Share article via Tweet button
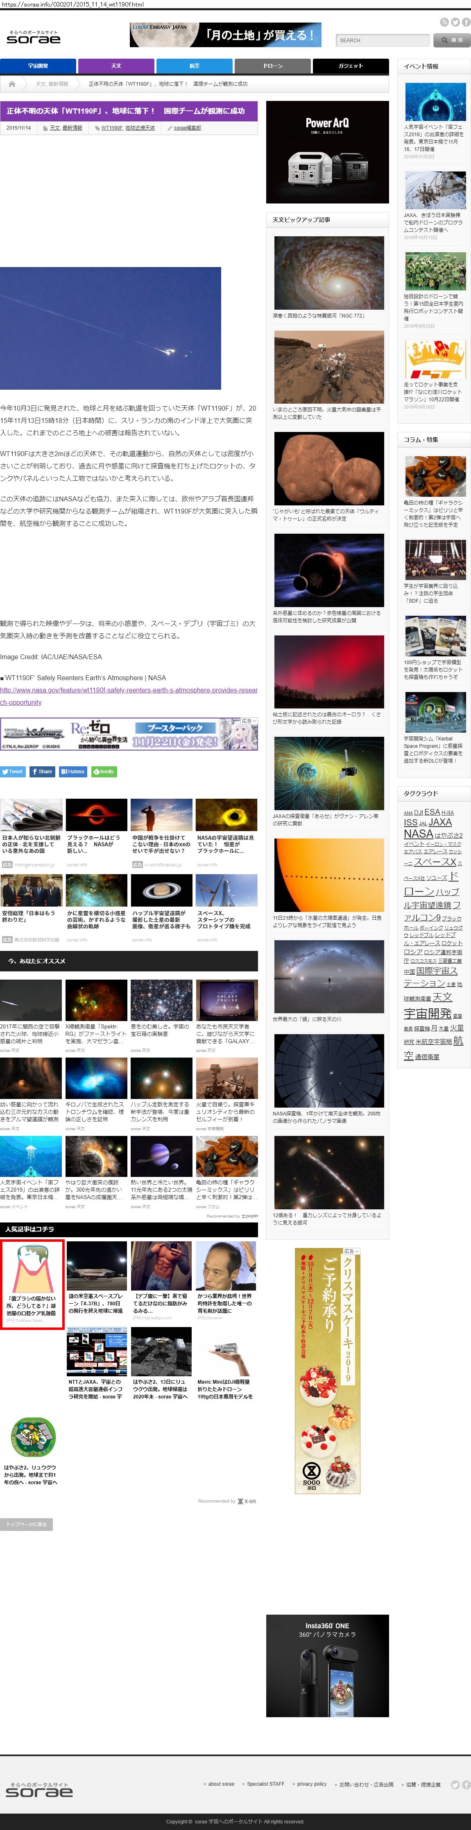This screenshot has width=471, height=1830. coord(13,772)
